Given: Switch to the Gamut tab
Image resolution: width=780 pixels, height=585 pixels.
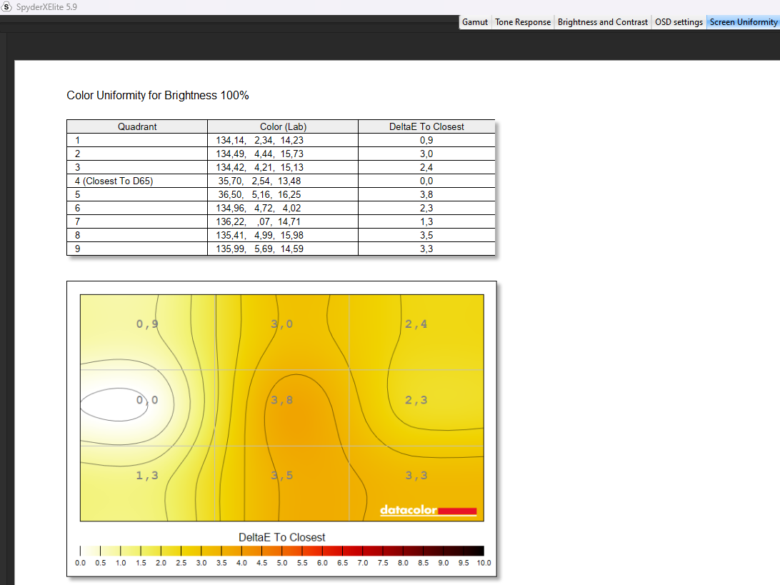Looking at the screenshot, I should [x=475, y=22].
